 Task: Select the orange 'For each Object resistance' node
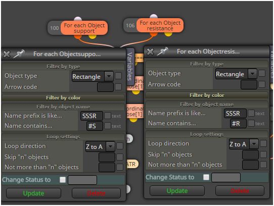click(160, 25)
